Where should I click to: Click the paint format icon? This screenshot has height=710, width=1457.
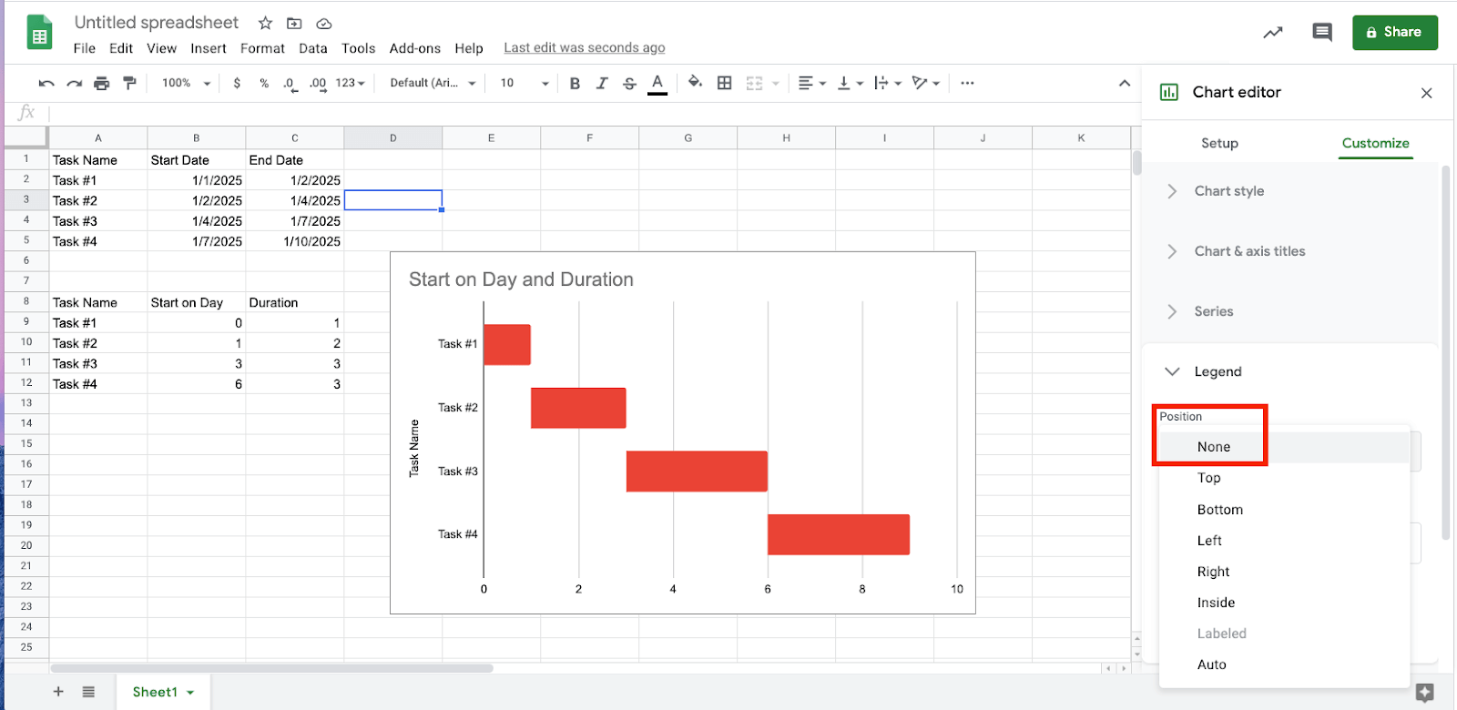[129, 83]
